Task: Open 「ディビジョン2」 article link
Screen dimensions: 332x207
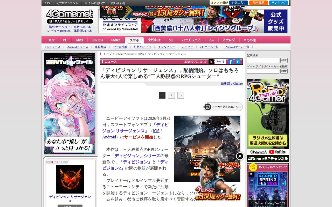Action: 135,165
